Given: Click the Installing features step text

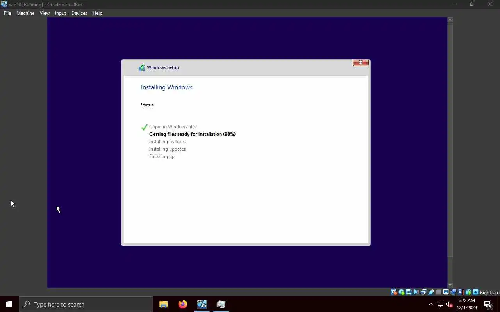Looking at the screenshot, I should (x=167, y=142).
